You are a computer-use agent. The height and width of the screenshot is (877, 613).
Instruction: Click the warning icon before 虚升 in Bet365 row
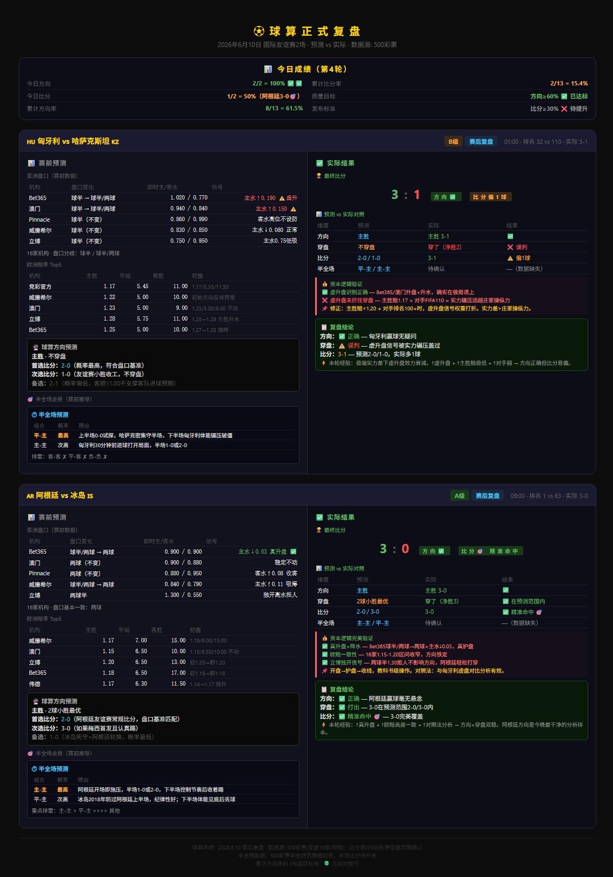[282, 198]
